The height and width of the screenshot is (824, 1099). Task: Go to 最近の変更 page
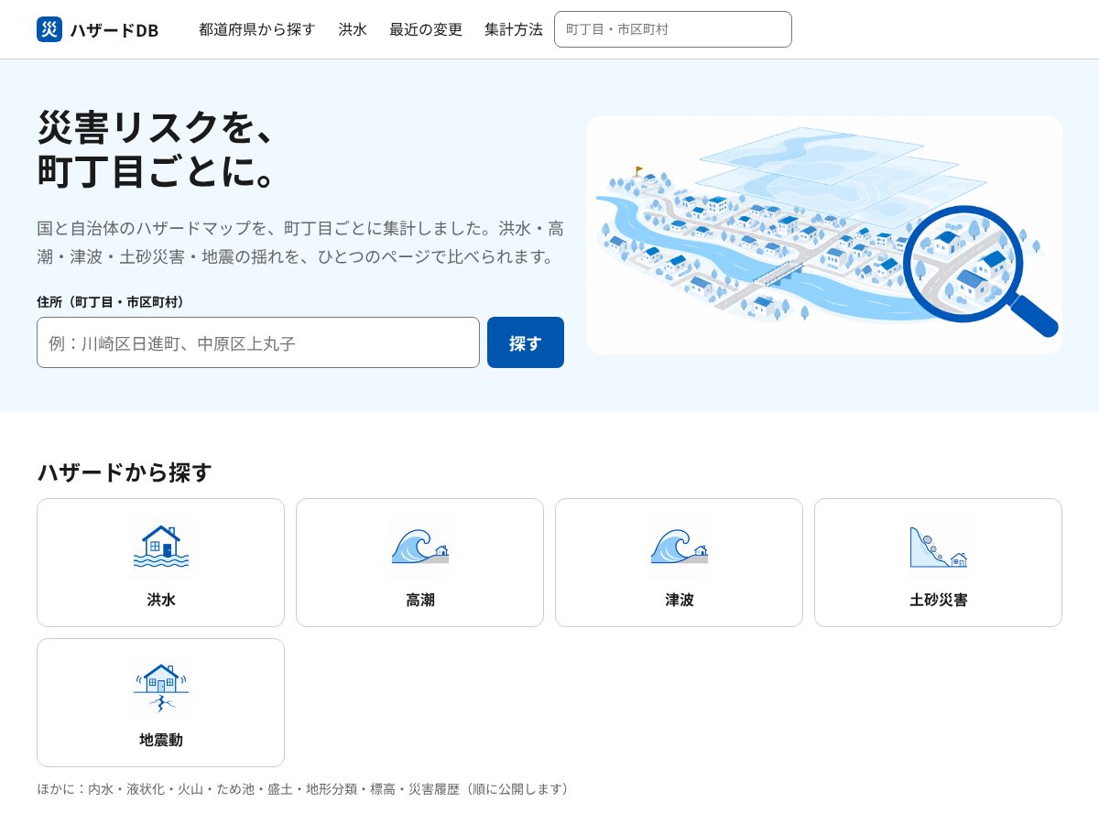[426, 29]
